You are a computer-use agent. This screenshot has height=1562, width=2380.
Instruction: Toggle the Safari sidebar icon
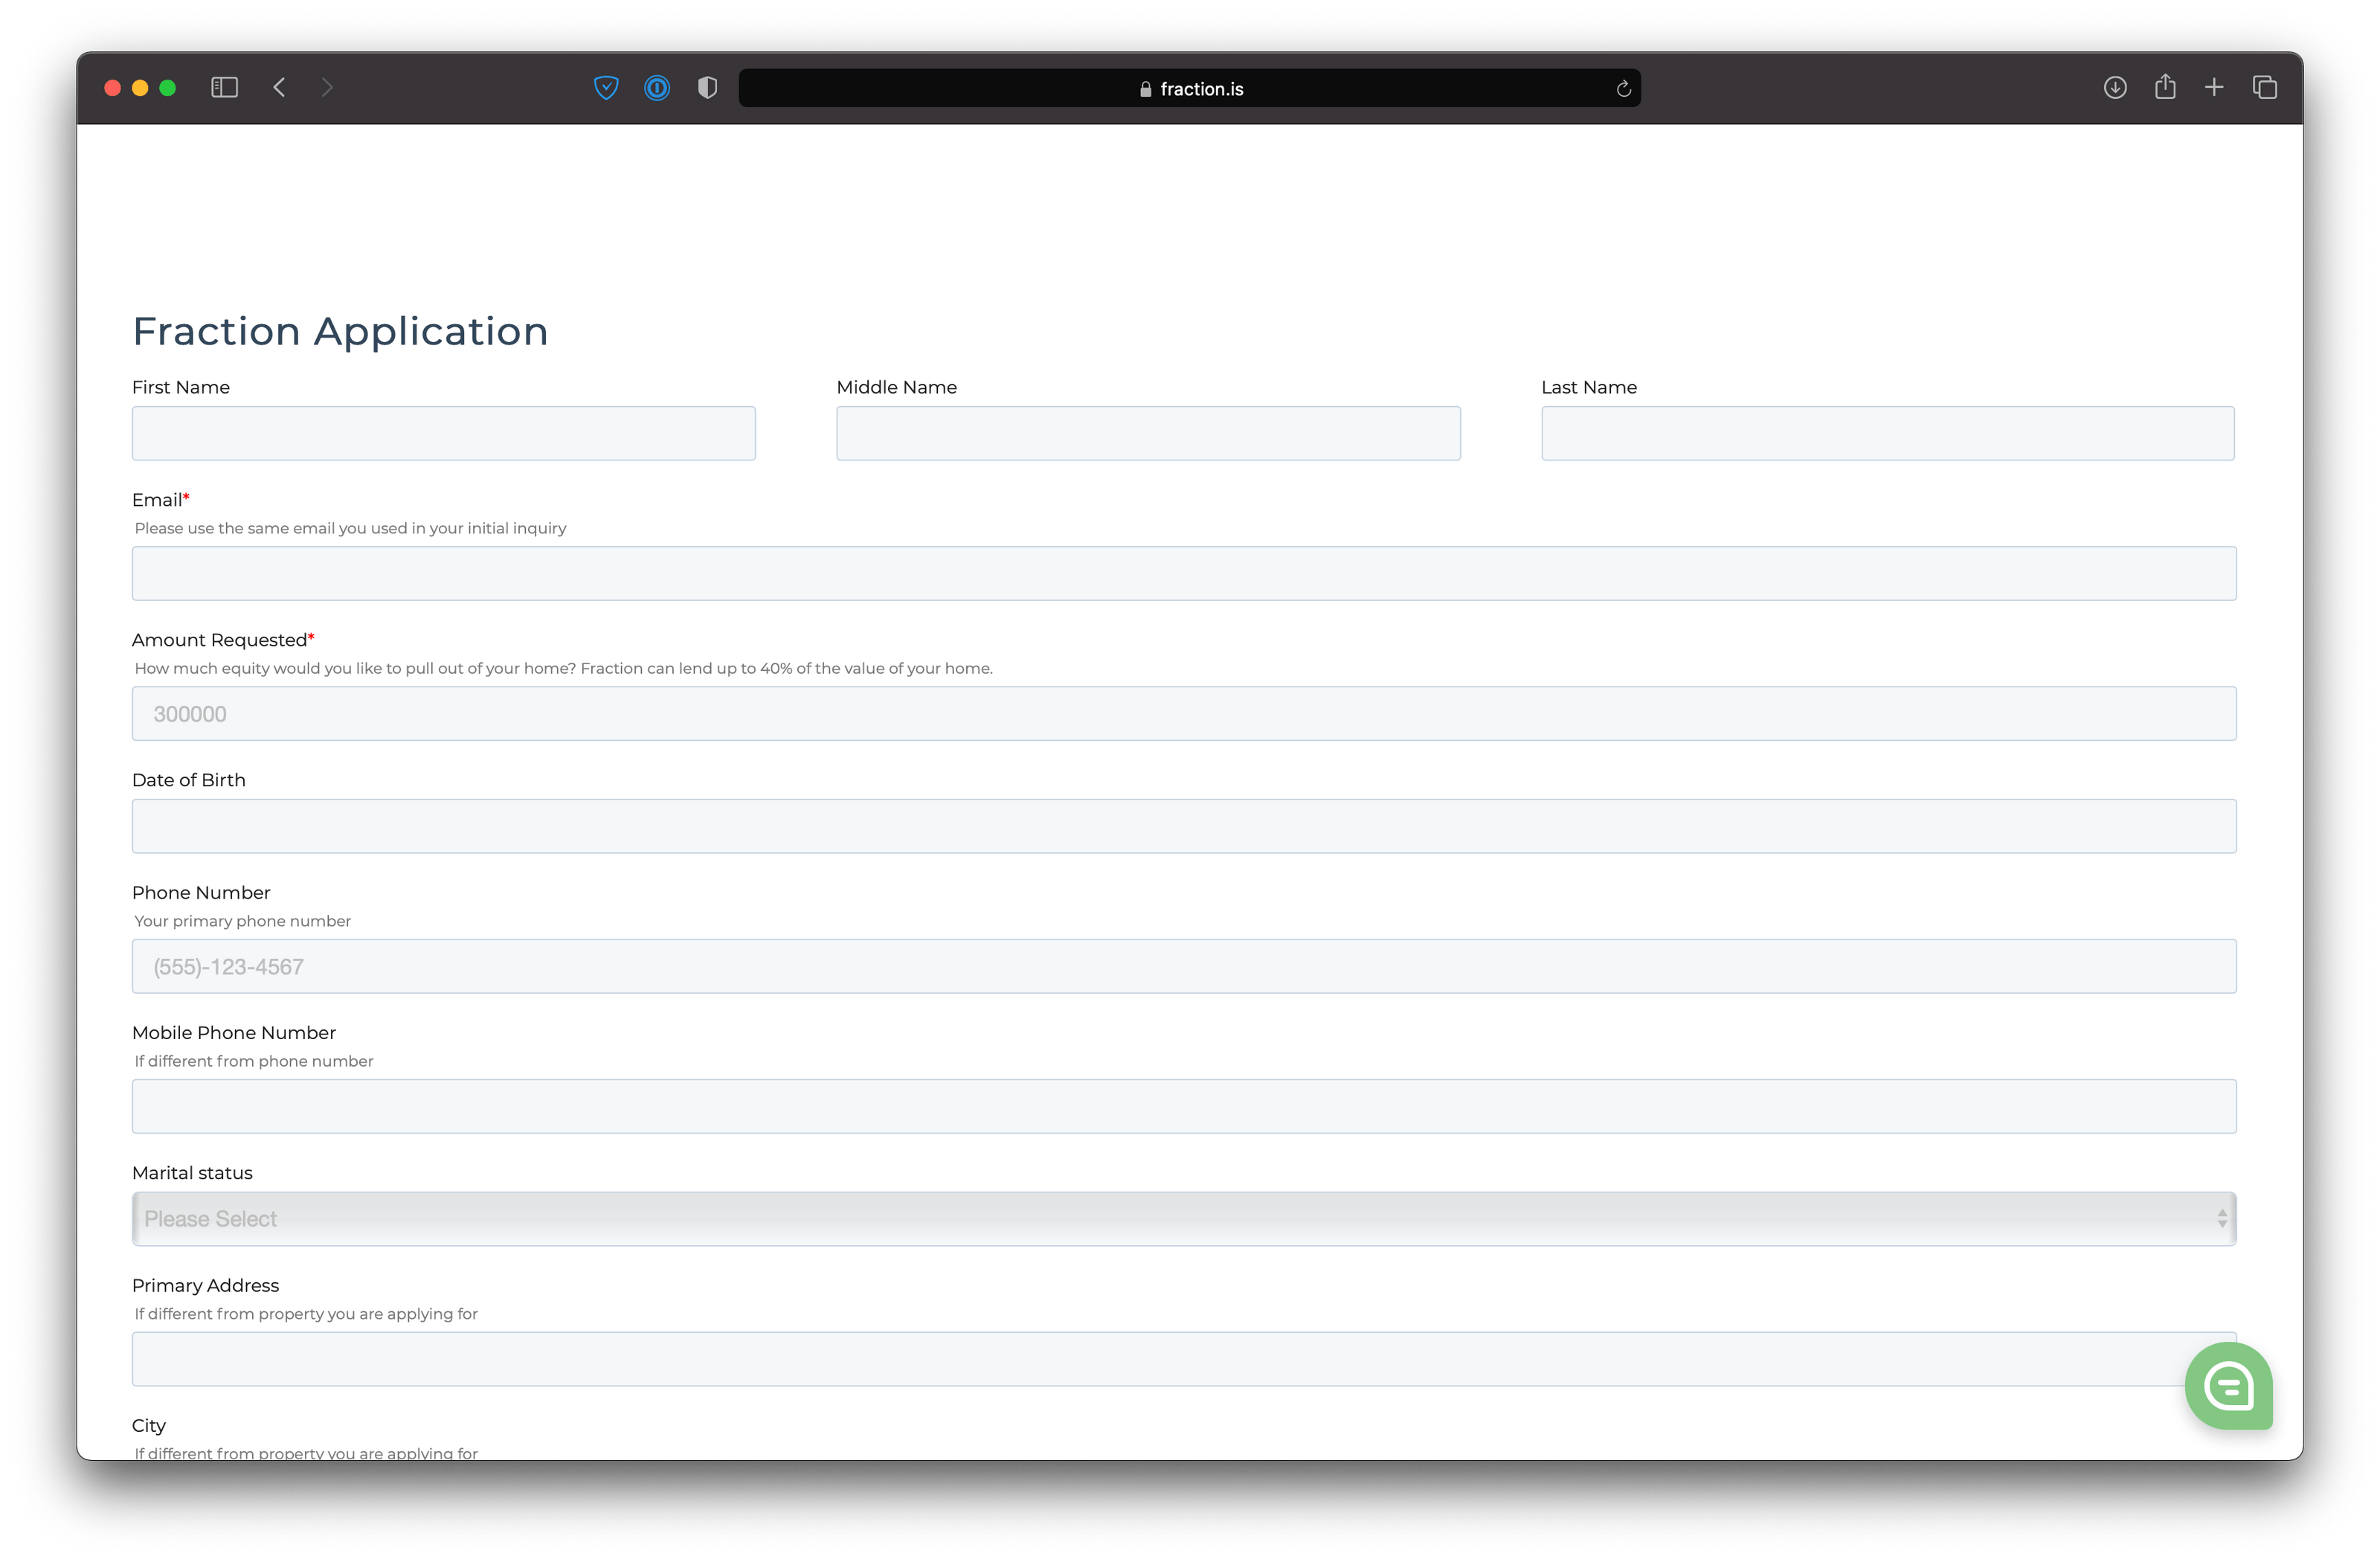[225, 88]
